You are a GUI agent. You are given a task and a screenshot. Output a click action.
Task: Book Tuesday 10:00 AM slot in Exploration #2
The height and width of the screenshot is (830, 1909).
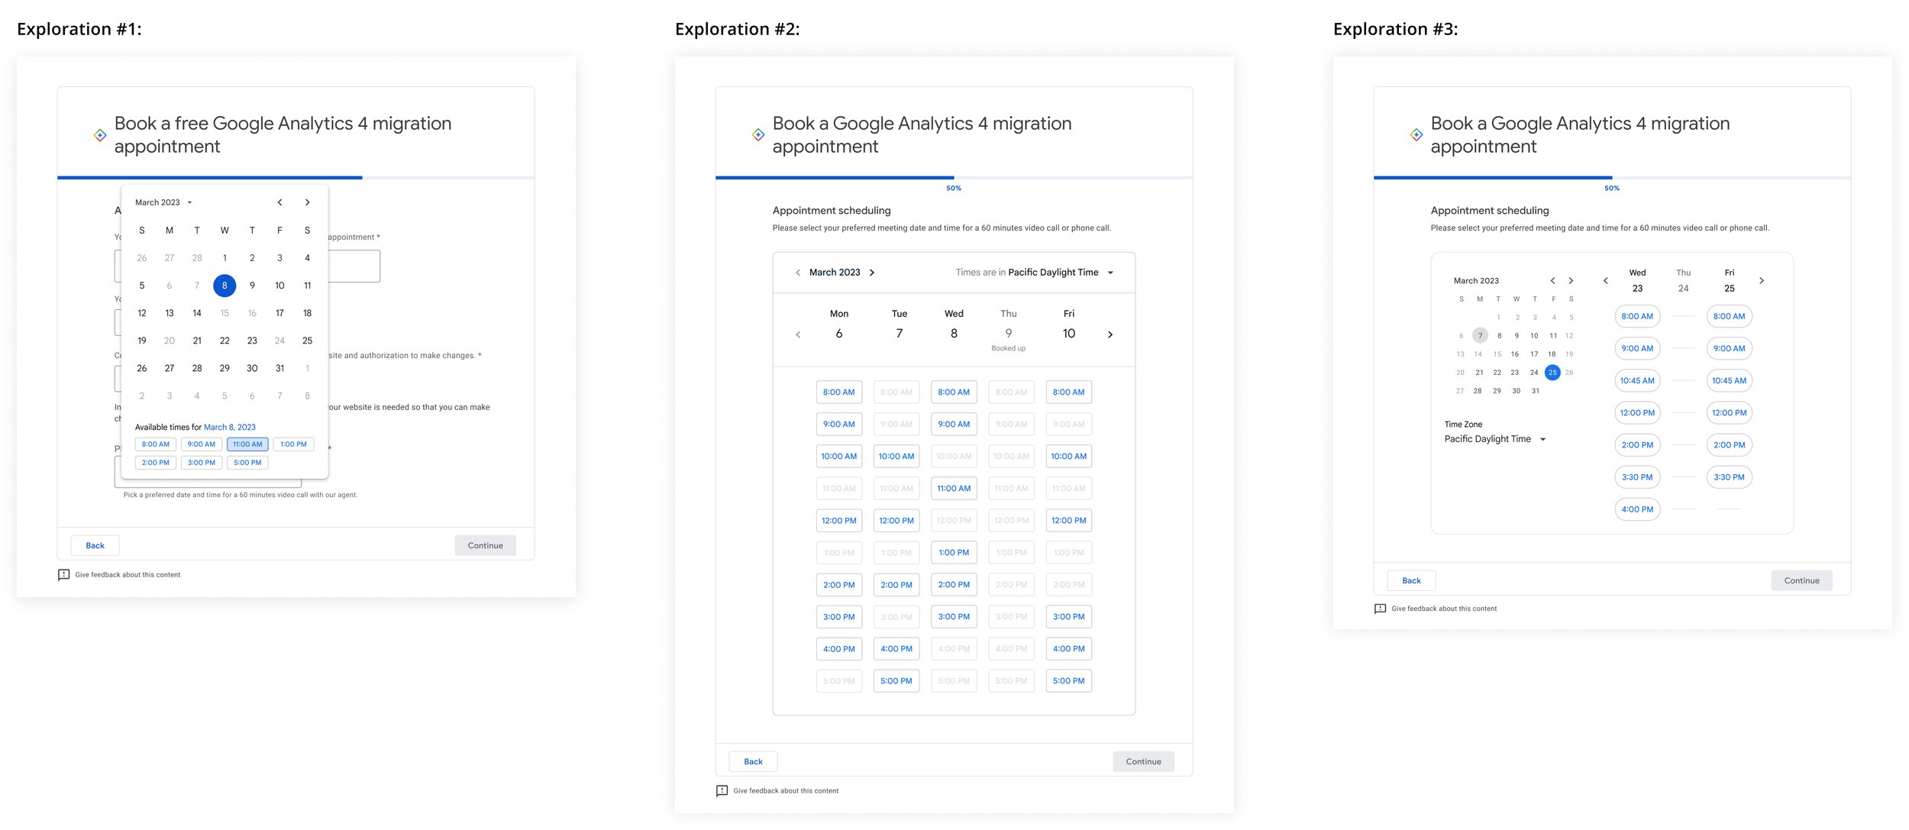(896, 457)
